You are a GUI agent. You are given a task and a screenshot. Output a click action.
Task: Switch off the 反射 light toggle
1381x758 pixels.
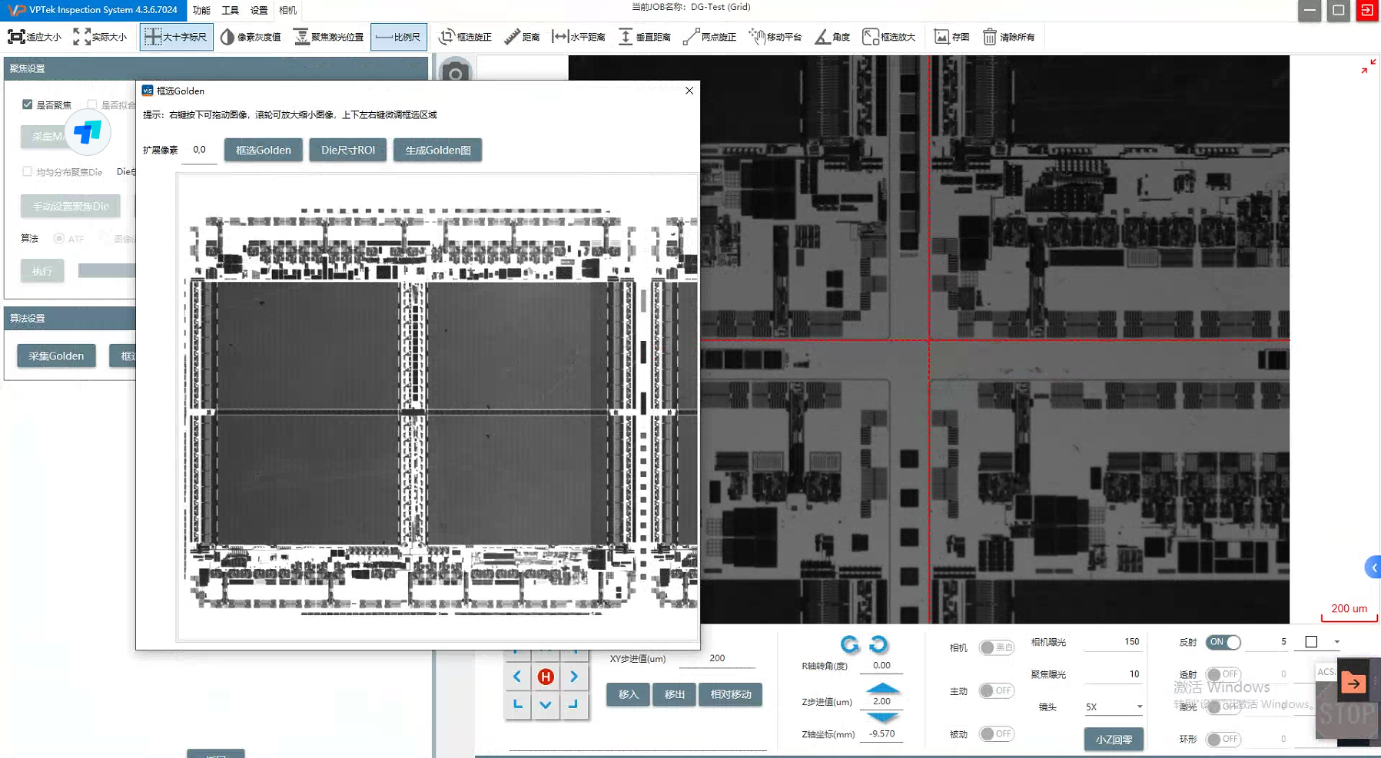click(x=1223, y=642)
